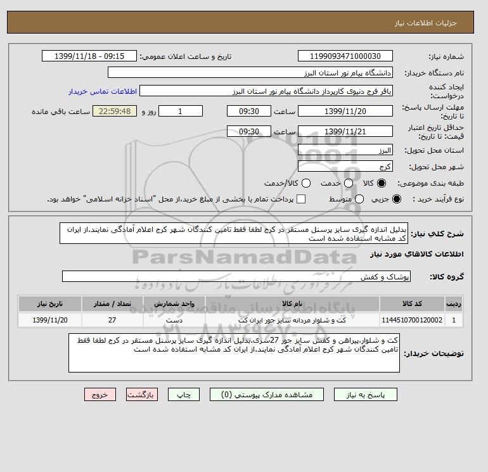Screen dimensions: 488x472
Task: Click response deadline time 09:30 field
Action: coord(249,111)
